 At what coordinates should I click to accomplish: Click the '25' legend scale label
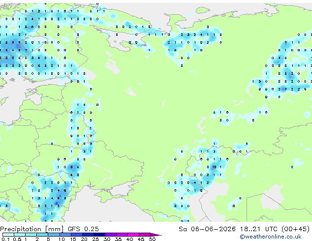[x=95, y=239]
